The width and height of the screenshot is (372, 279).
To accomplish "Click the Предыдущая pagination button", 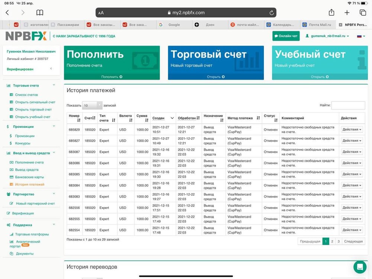I will 310,241.
